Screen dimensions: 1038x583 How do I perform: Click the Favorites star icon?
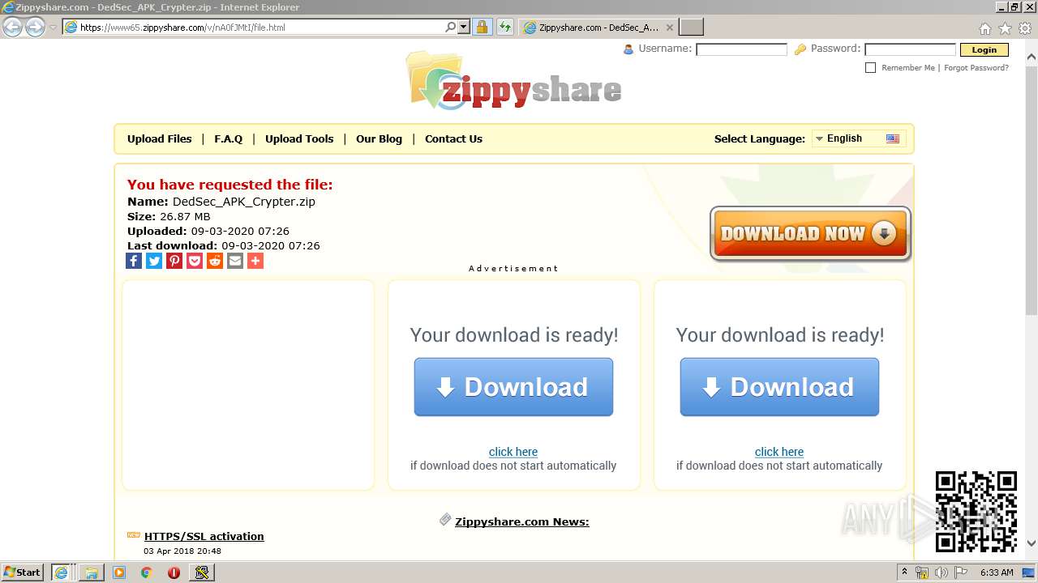(x=1005, y=28)
